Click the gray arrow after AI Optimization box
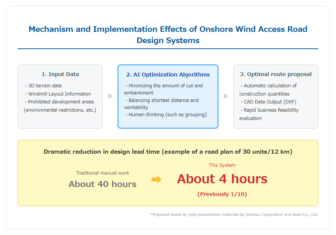This screenshot has height=235, width=336. click(x=226, y=96)
